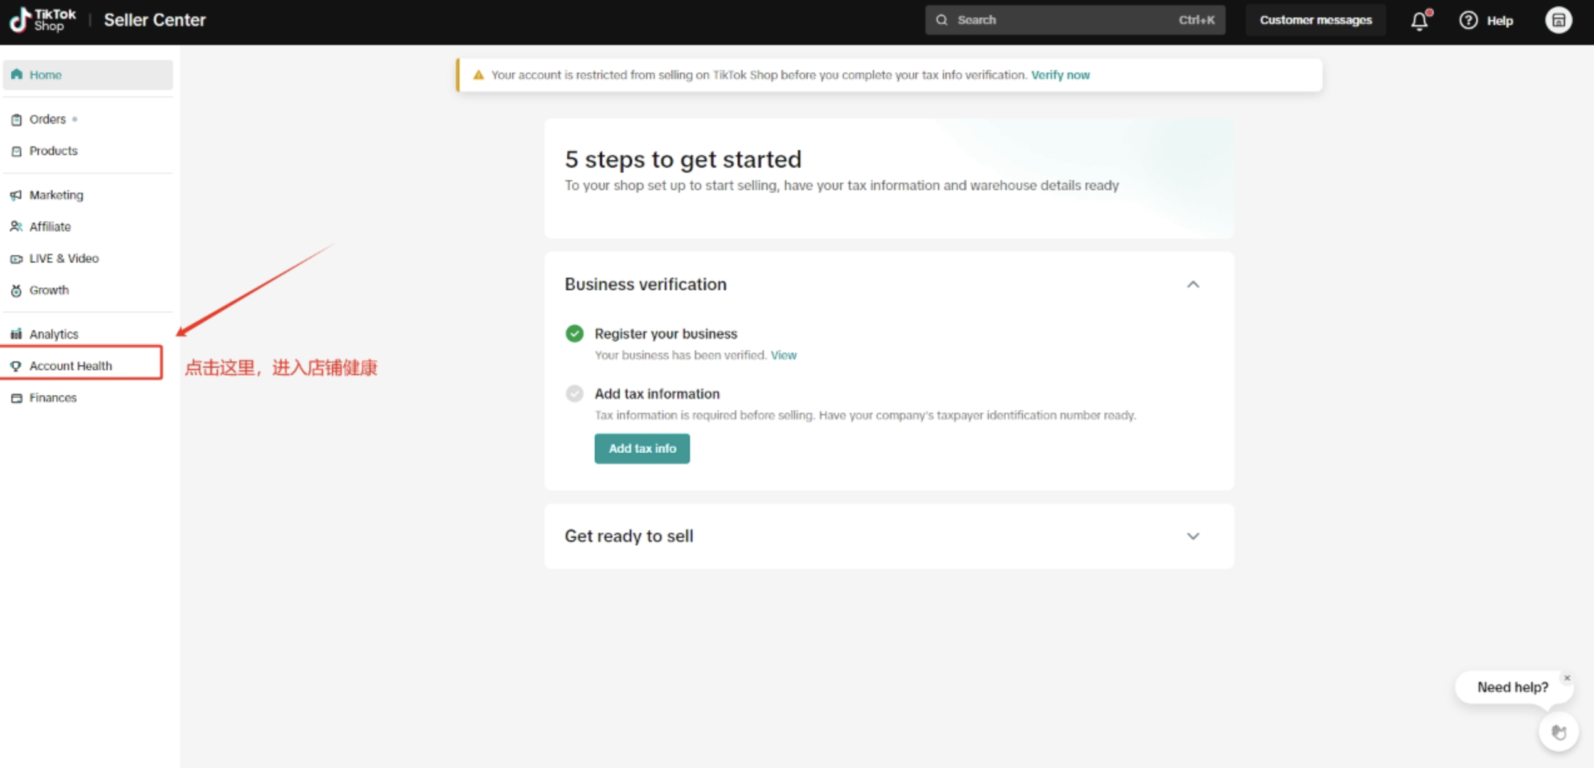Click the Help question mark icon
Image resolution: width=1594 pixels, height=768 pixels.
click(x=1468, y=20)
